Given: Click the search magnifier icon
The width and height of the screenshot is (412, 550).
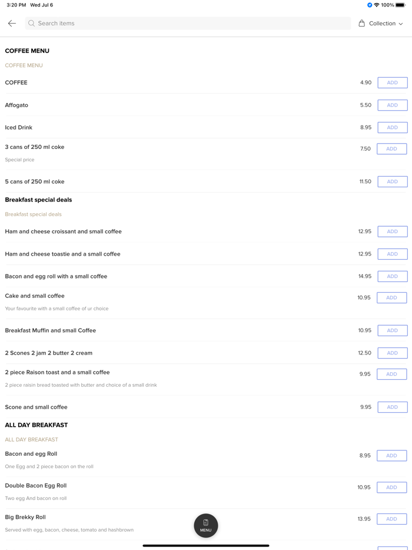Looking at the screenshot, I should [x=32, y=24].
